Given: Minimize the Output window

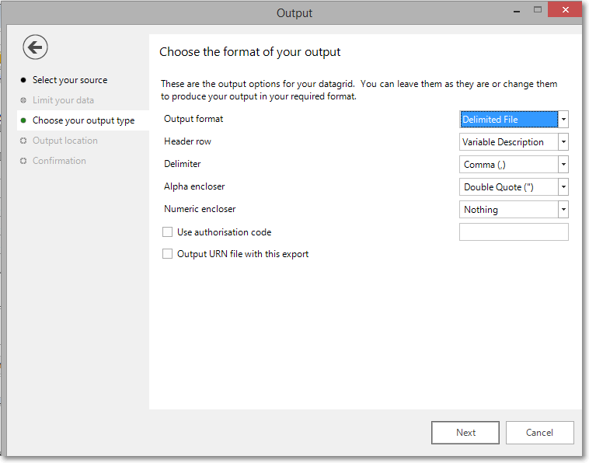Looking at the screenshot, I should coord(517,10).
